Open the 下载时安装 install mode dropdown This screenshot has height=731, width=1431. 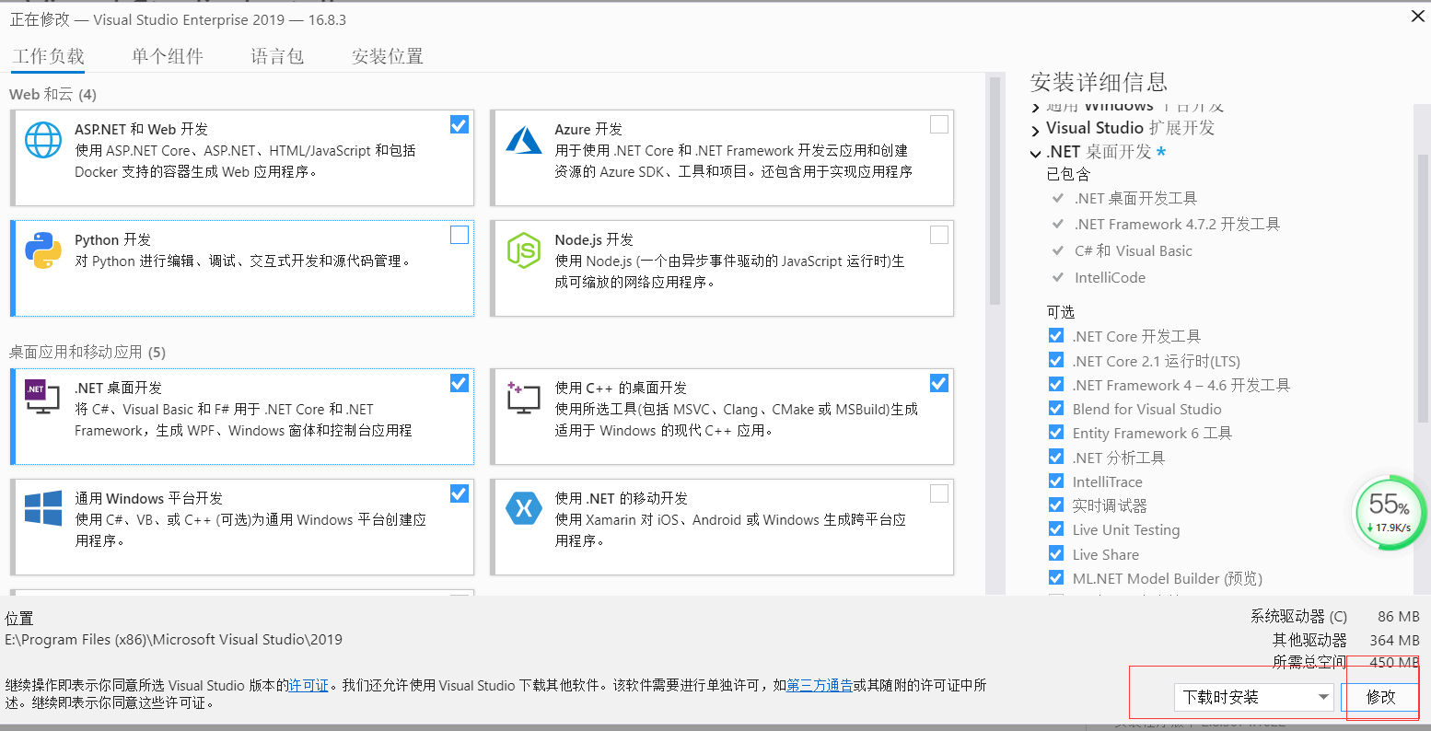coord(1253,697)
